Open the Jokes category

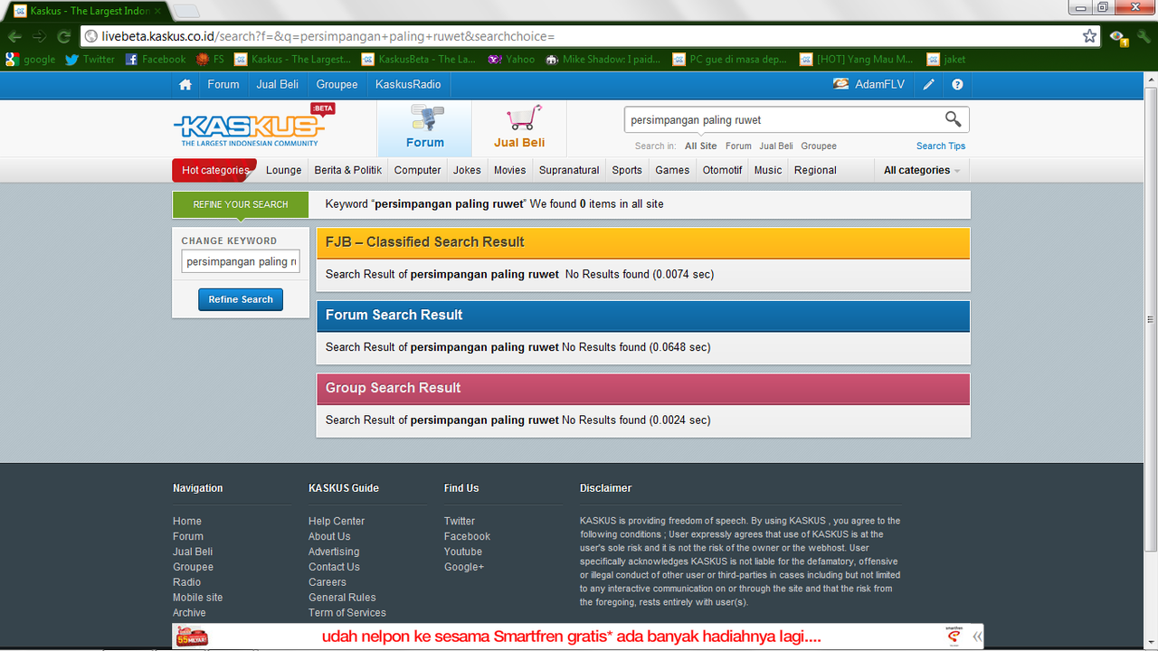point(467,170)
